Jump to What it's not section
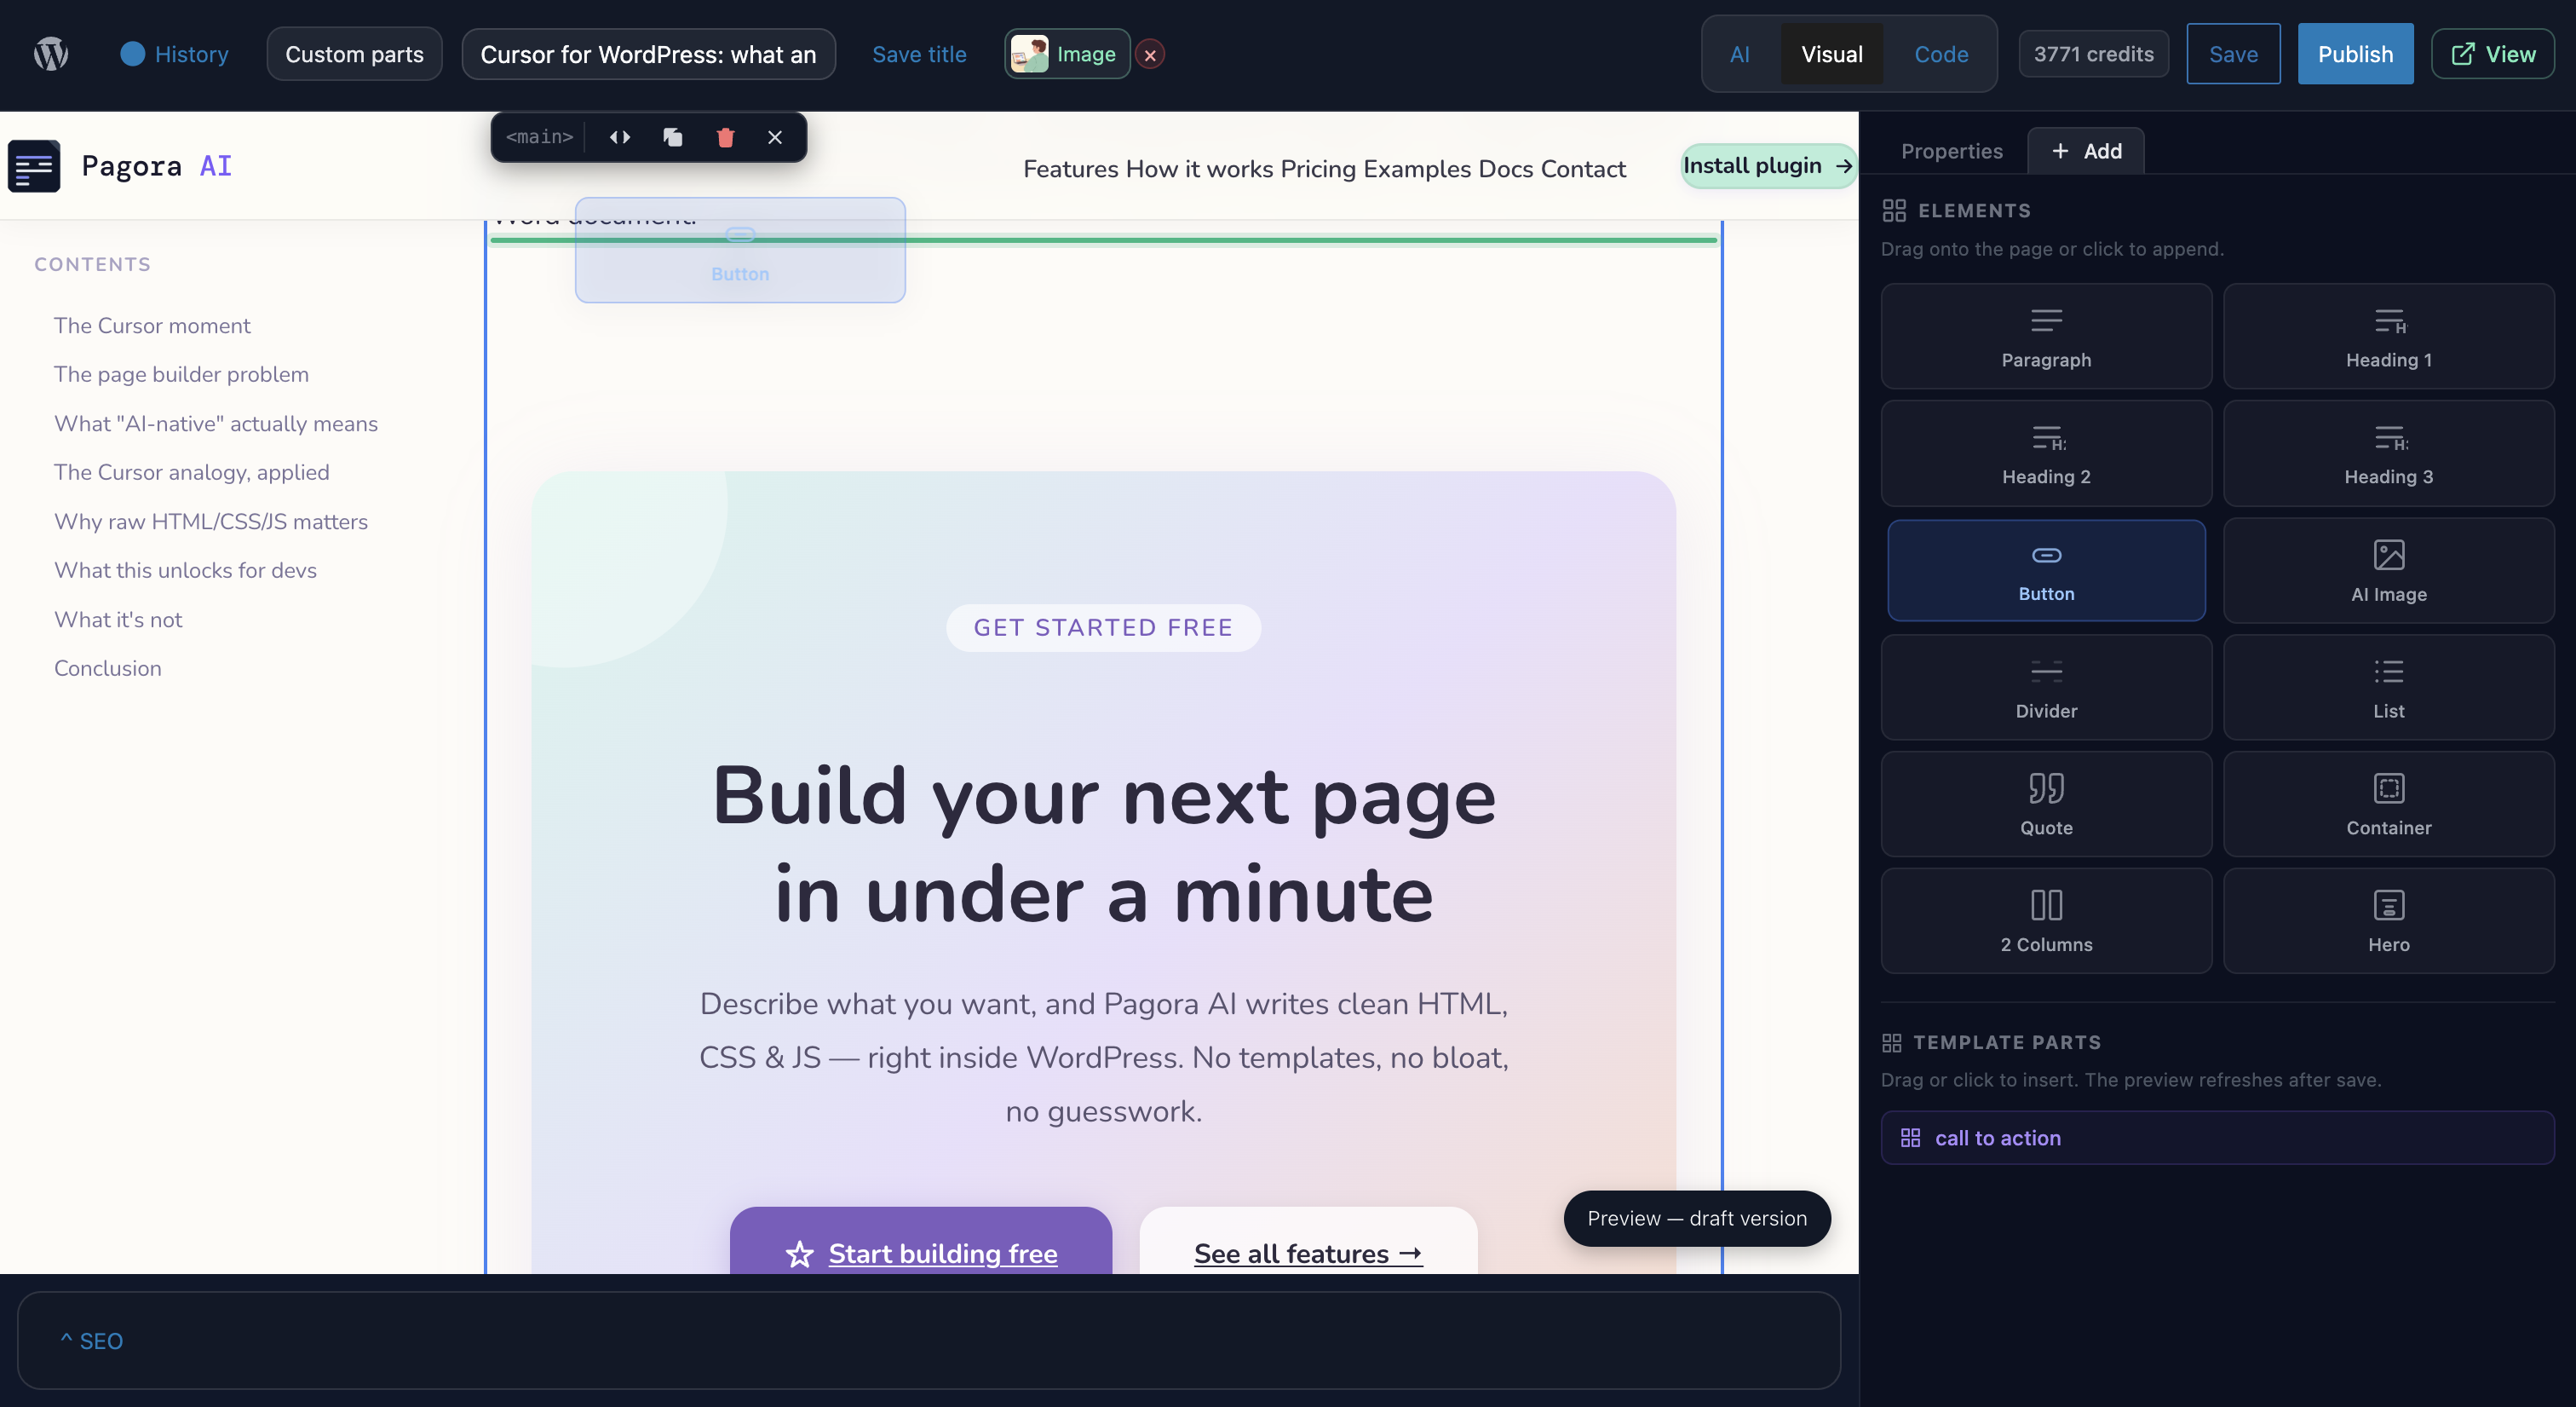Screen dimensions: 2576x1407 pos(118,620)
